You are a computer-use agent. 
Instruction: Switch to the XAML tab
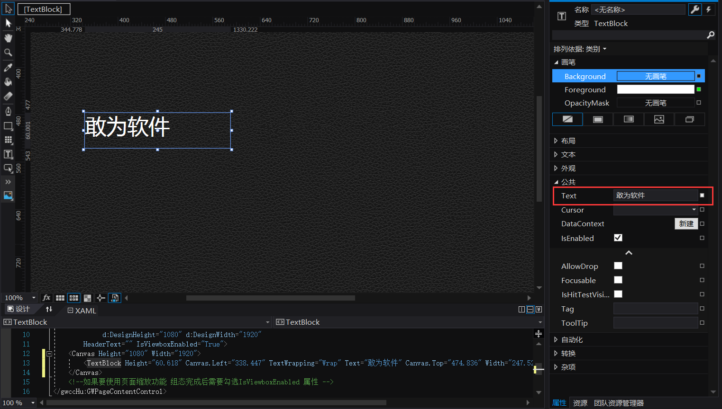[x=82, y=311]
